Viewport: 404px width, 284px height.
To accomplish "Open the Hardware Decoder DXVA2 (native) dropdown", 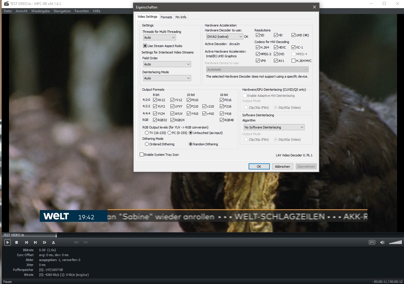I will 224,37.
